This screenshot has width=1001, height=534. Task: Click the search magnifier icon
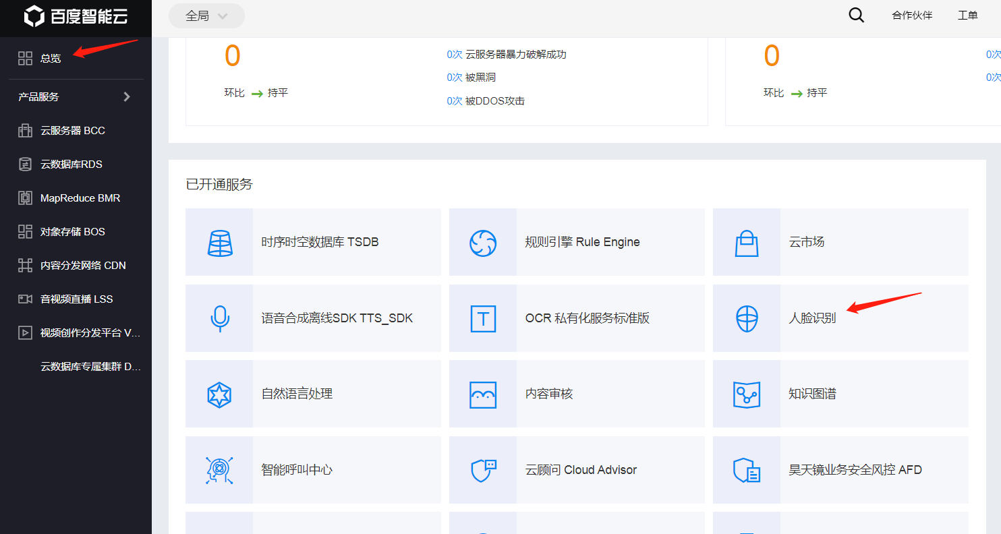(856, 16)
